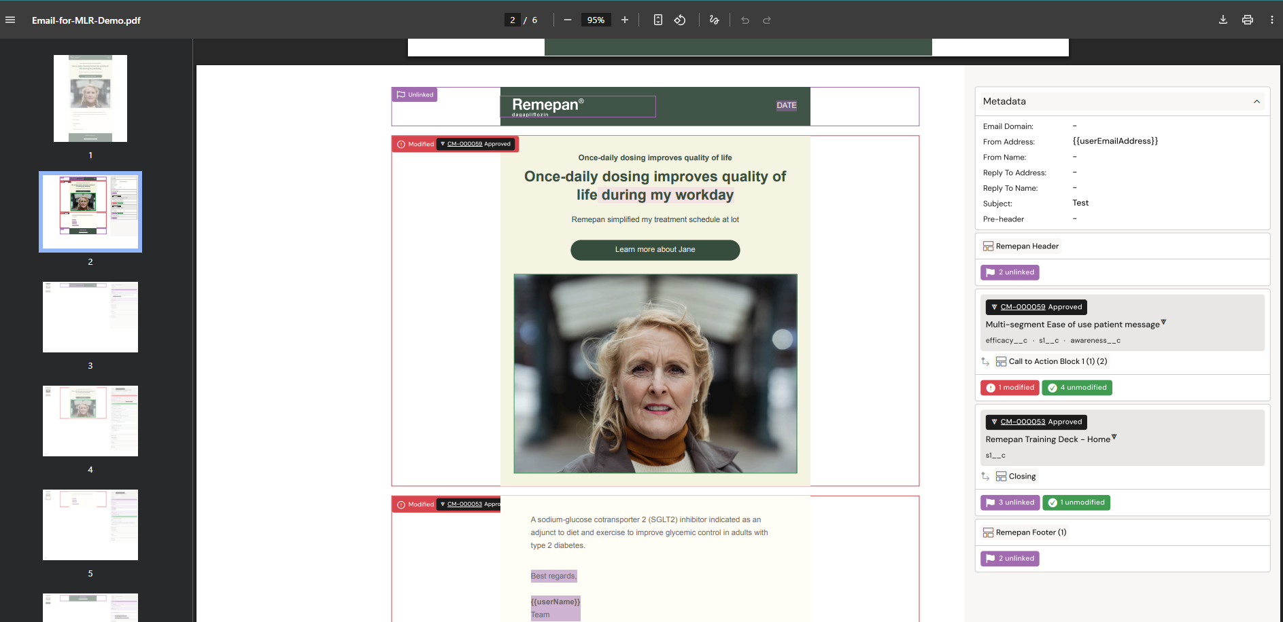The image size is (1283, 622).
Task: Click the zoom out minus icon
Action: coord(568,20)
